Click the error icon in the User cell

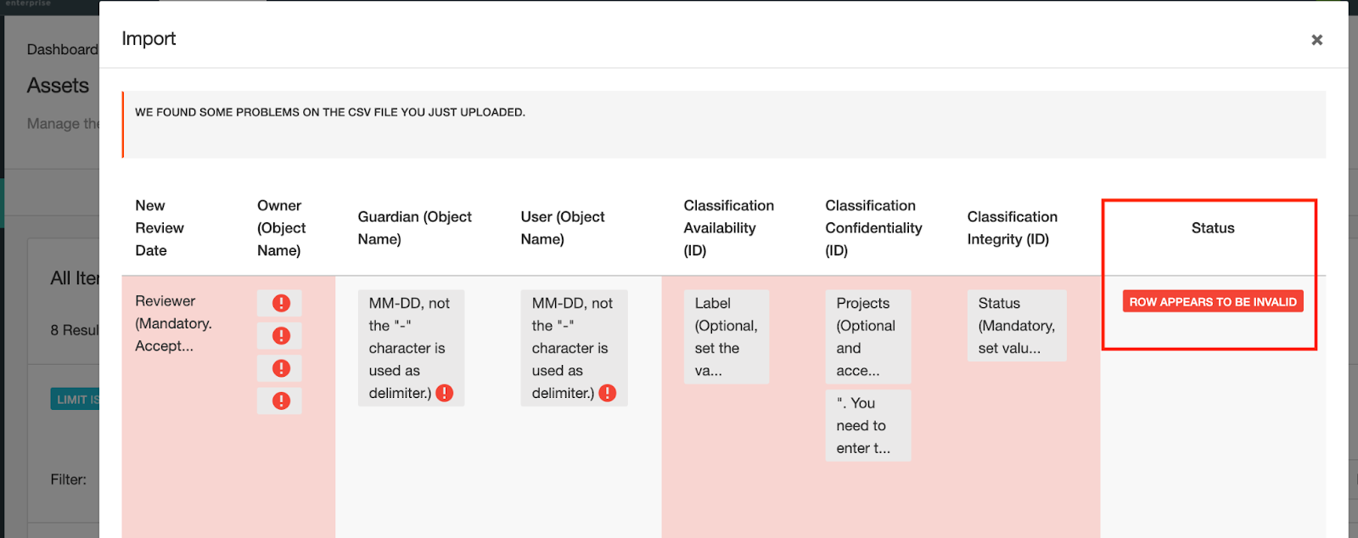[x=608, y=393]
